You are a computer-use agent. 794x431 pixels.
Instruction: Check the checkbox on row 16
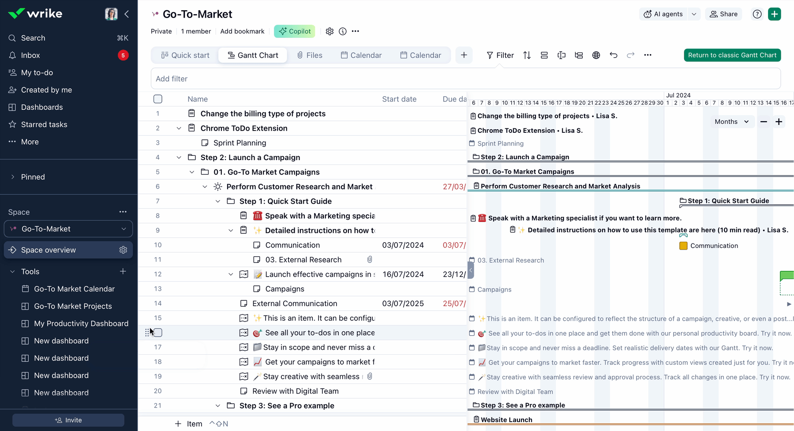pyautogui.click(x=157, y=333)
